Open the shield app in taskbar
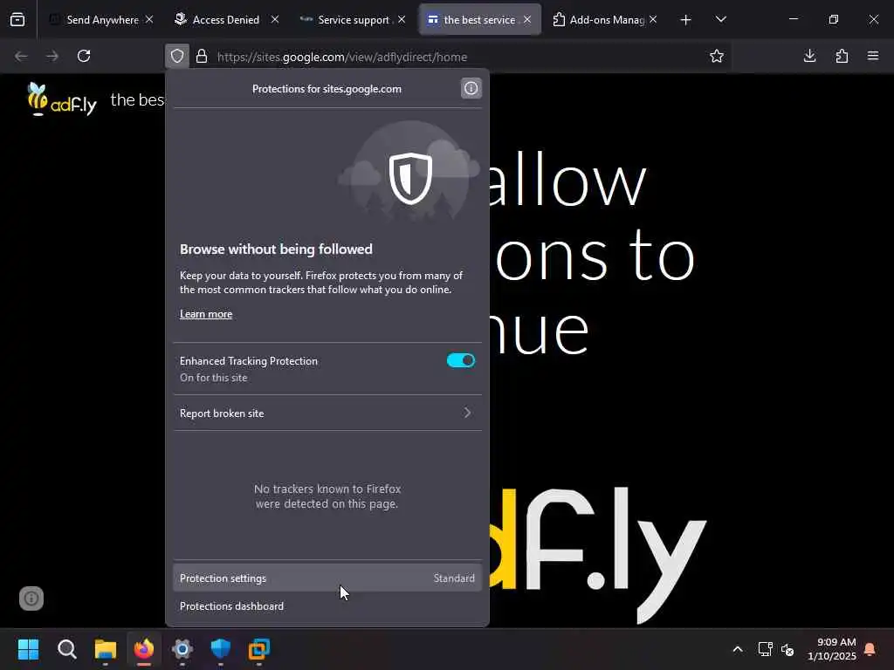The height and width of the screenshot is (670, 894). point(221,649)
